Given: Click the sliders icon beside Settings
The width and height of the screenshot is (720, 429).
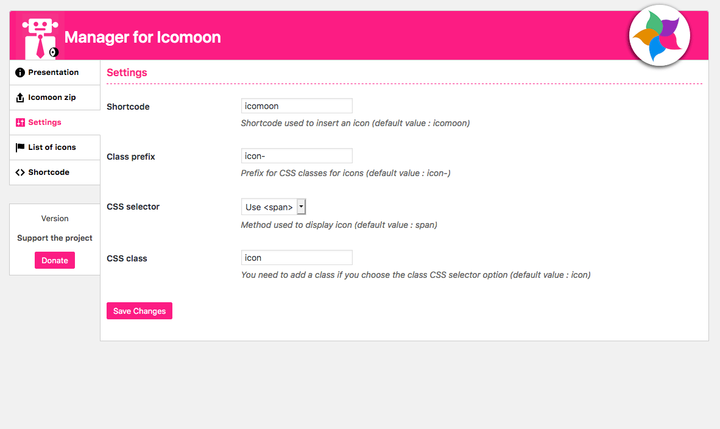Looking at the screenshot, I should pos(20,122).
